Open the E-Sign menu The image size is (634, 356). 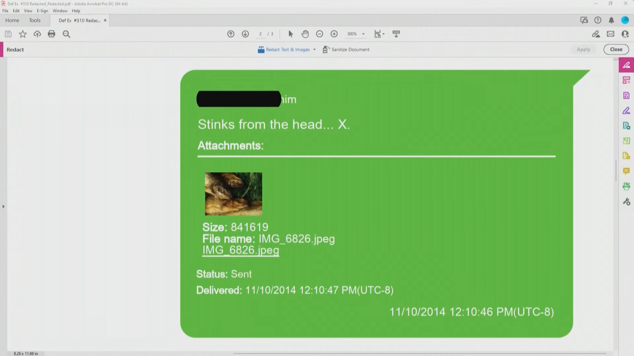(43, 11)
